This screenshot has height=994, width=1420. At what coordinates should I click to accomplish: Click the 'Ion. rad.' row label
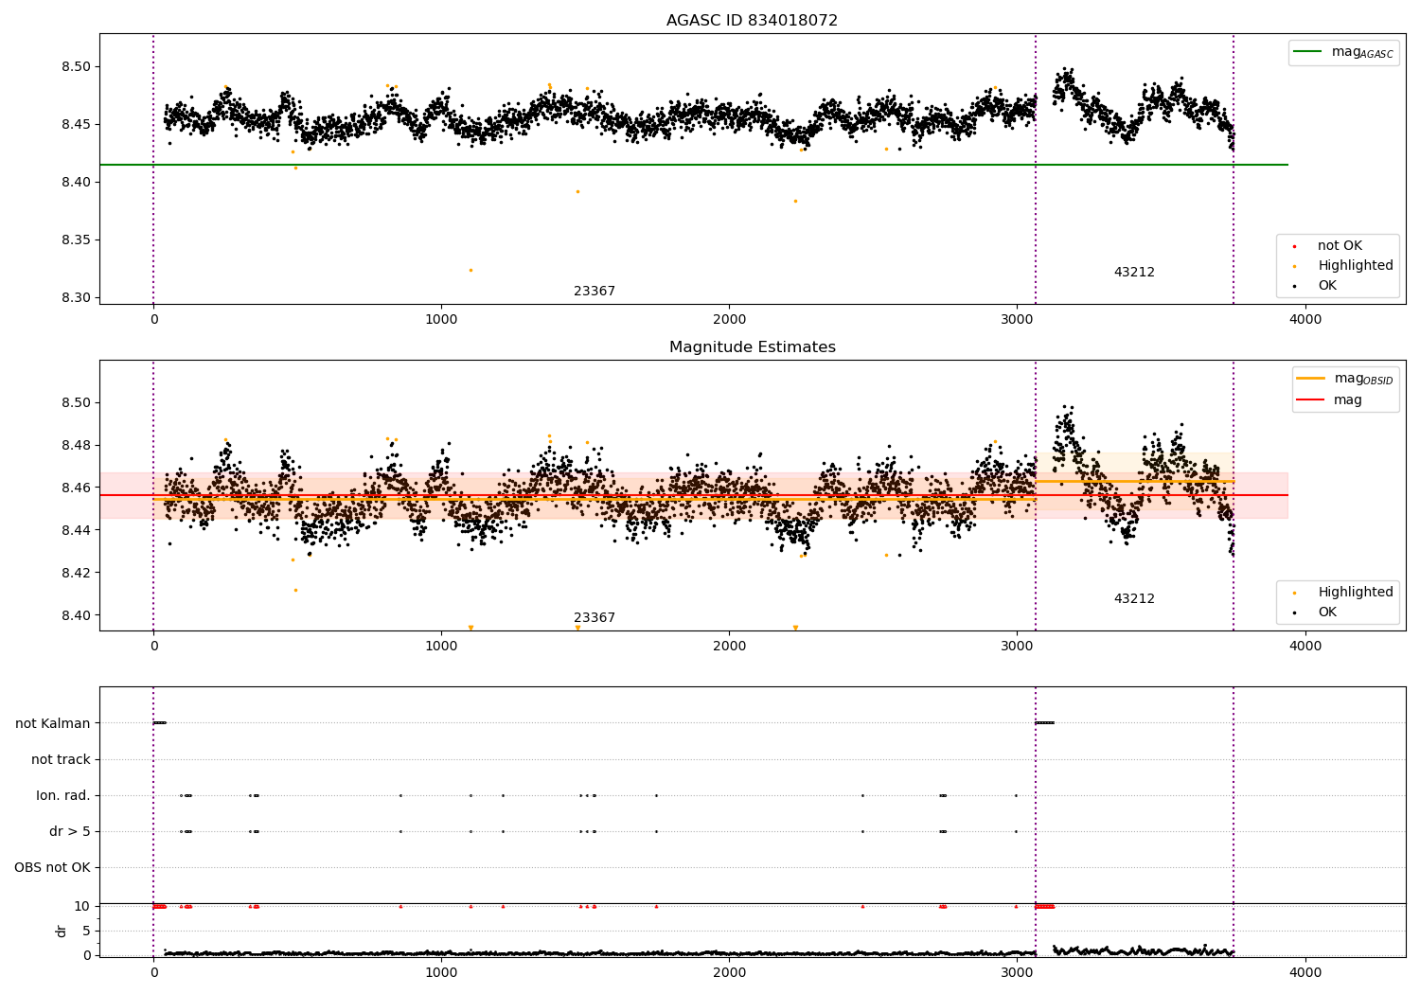63,795
